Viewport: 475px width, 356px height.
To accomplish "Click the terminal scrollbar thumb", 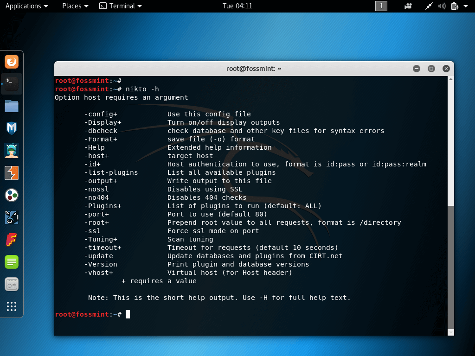I will (451, 267).
